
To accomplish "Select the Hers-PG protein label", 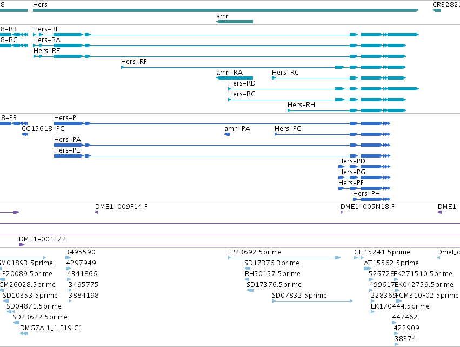I will (x=352, y=172).
